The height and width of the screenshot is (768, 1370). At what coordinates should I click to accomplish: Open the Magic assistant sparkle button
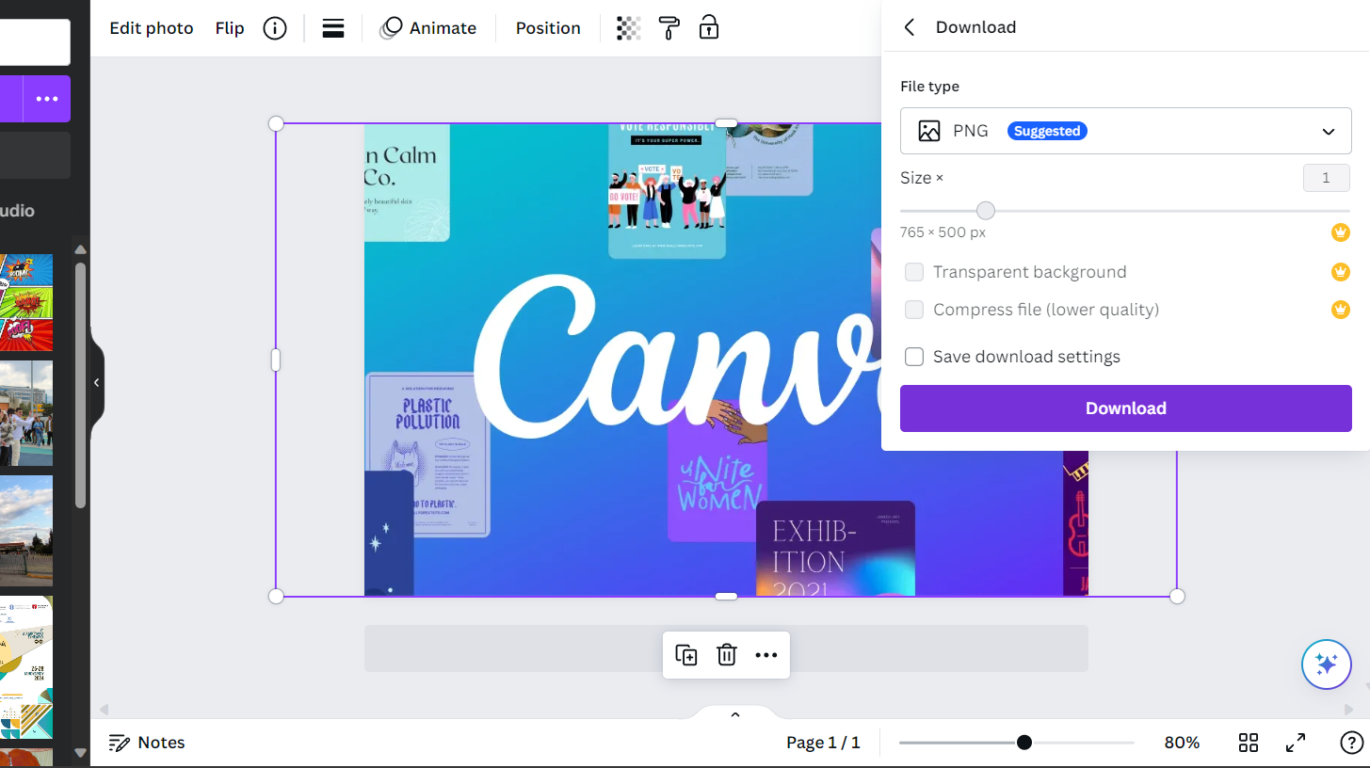point(1326,664)
